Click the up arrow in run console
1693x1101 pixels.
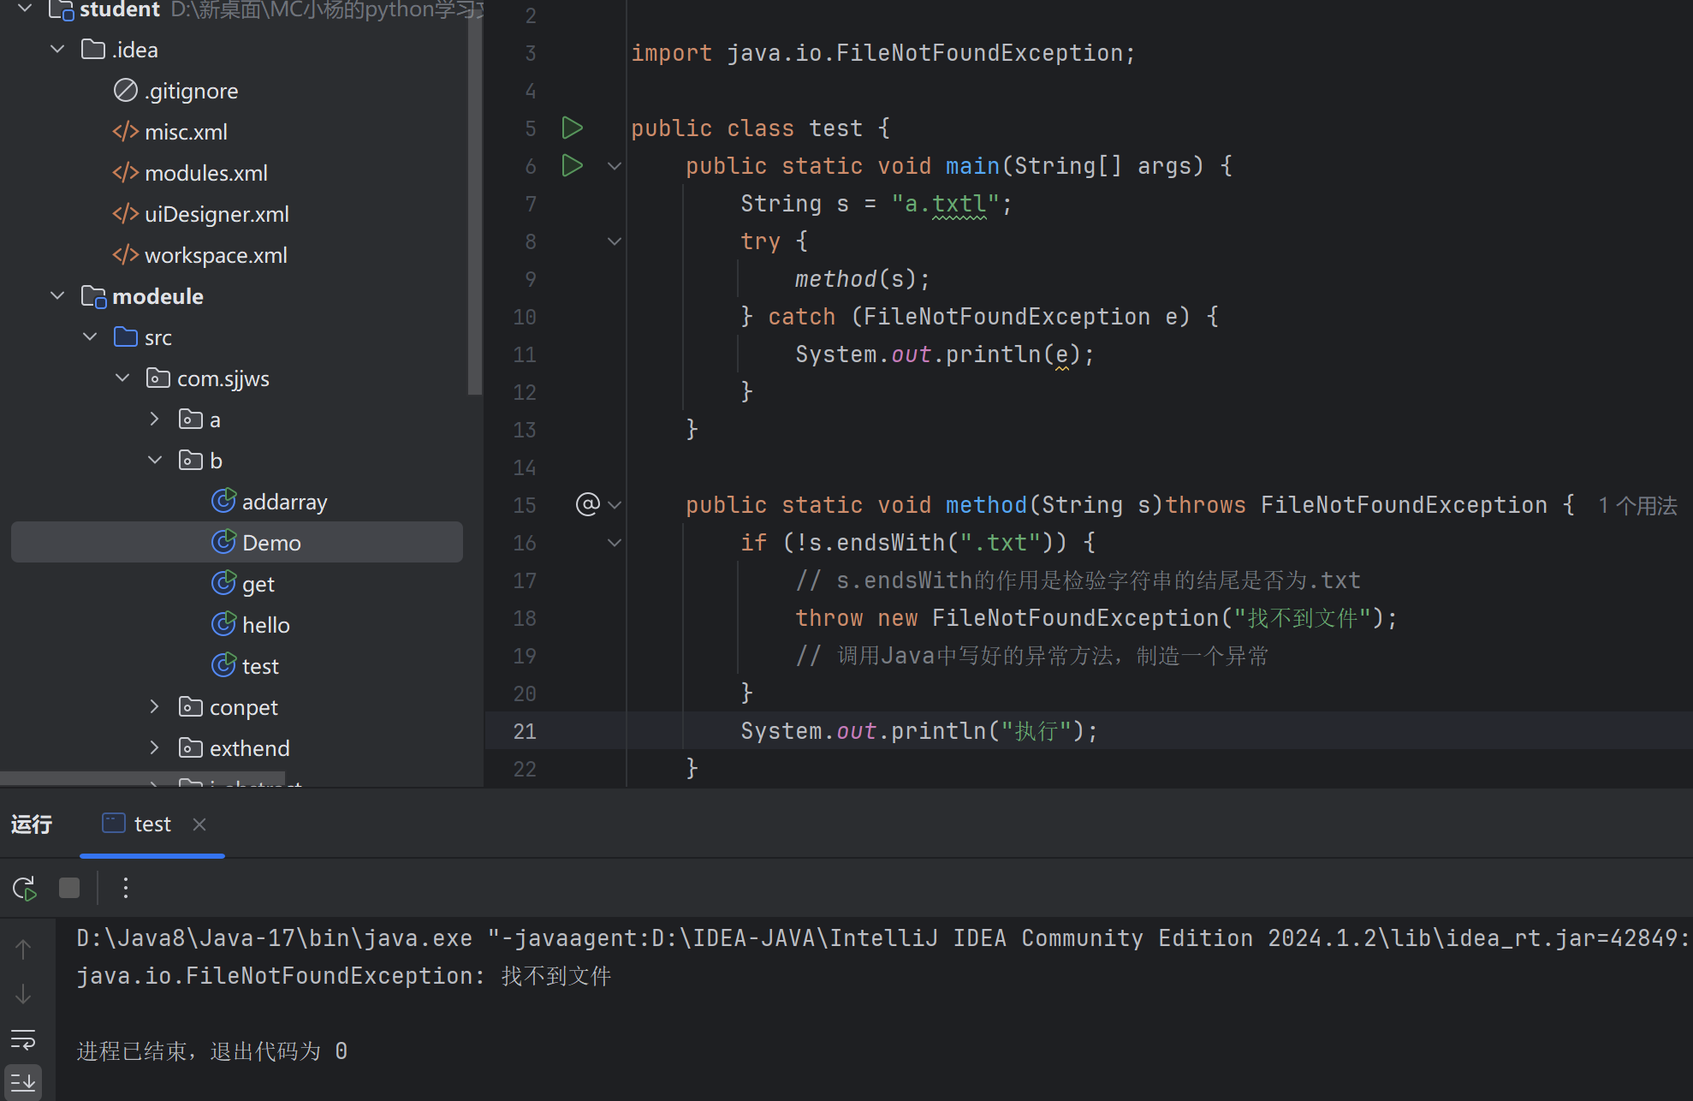[23, 949]
